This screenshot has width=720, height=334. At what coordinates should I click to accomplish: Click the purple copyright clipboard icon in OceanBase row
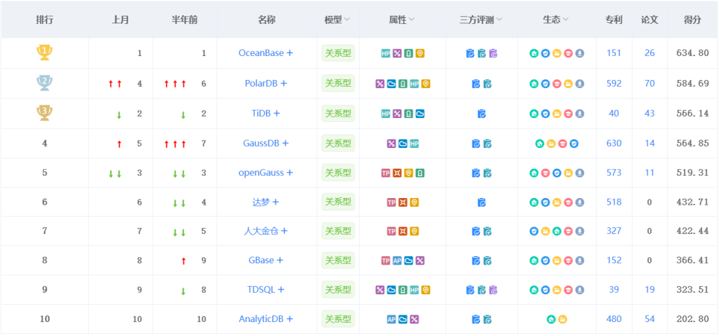(493, 53)
